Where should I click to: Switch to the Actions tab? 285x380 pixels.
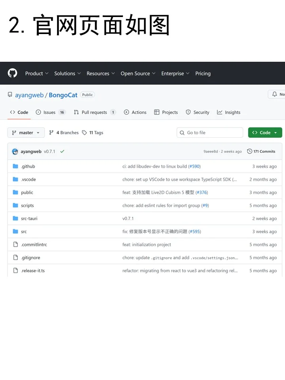[x=135, y=112]
